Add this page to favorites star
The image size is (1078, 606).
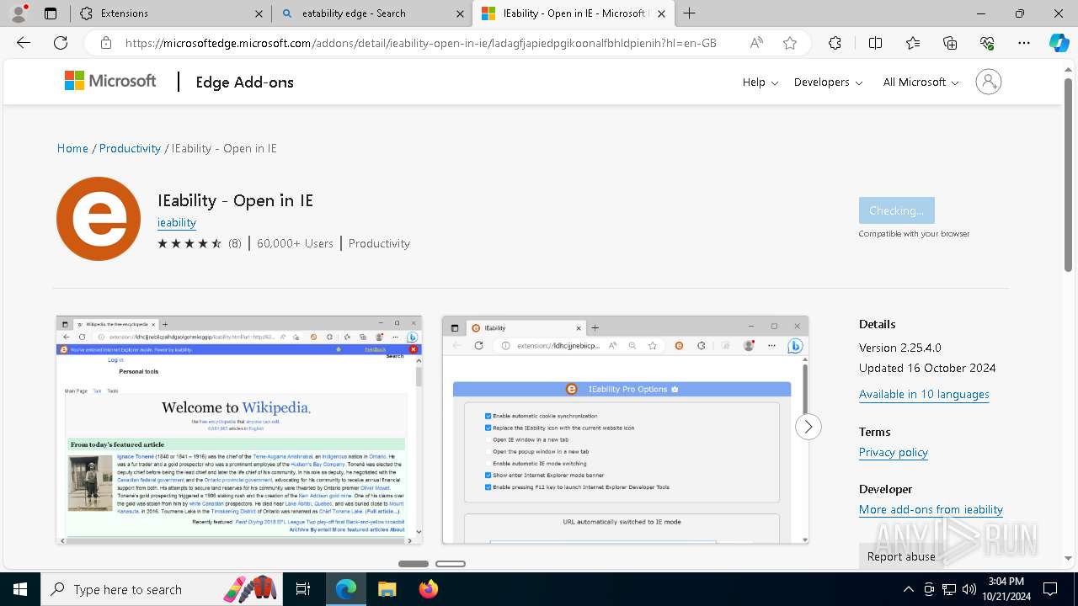coord(790,43)
